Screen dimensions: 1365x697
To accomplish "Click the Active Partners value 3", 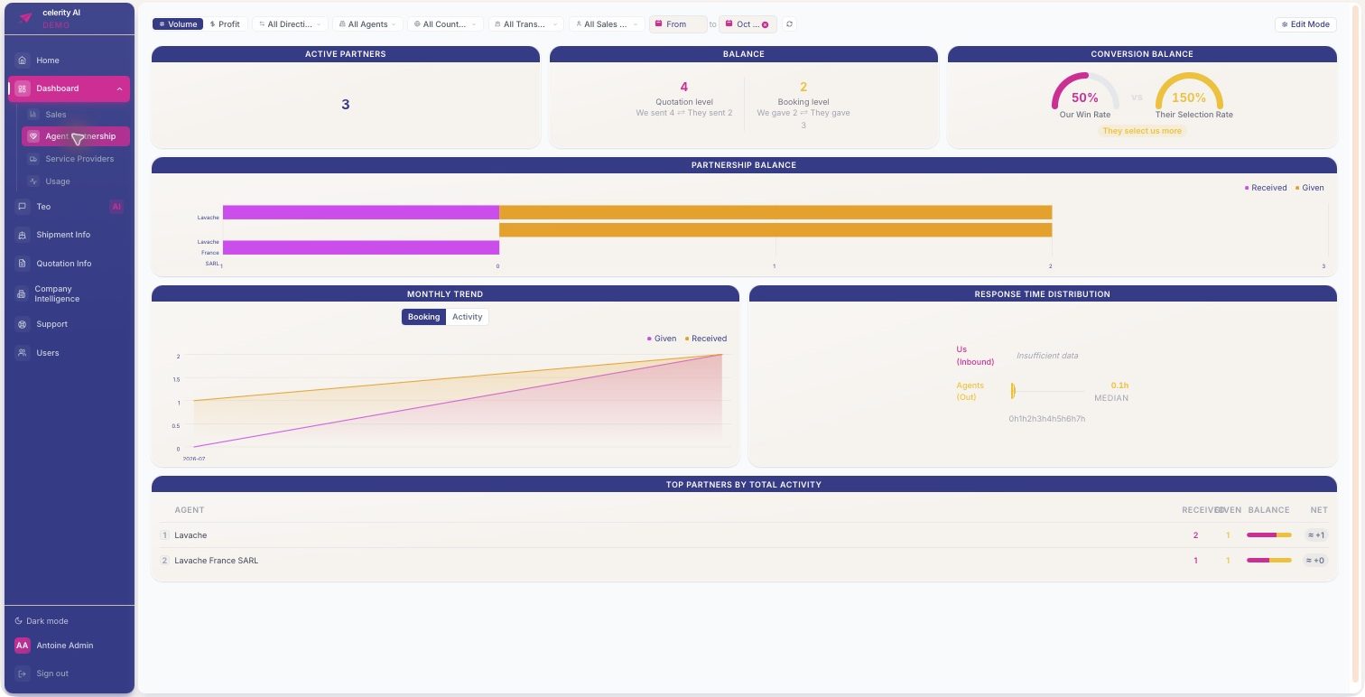I will coord(345,105).
